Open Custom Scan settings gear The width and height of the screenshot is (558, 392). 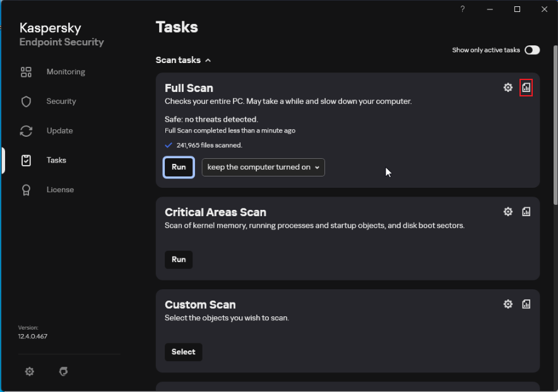pos(508,304)
